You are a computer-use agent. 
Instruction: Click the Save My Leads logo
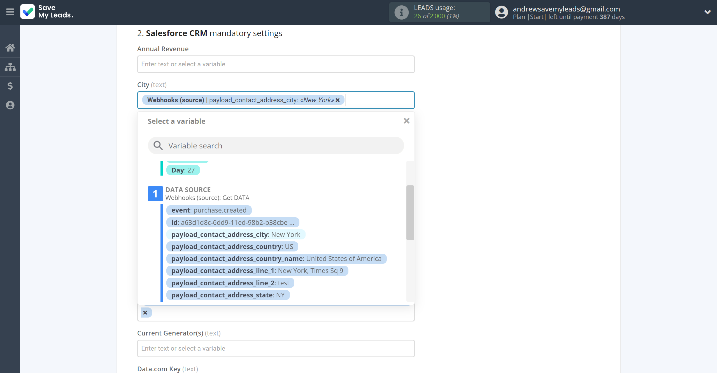[47, 12]
